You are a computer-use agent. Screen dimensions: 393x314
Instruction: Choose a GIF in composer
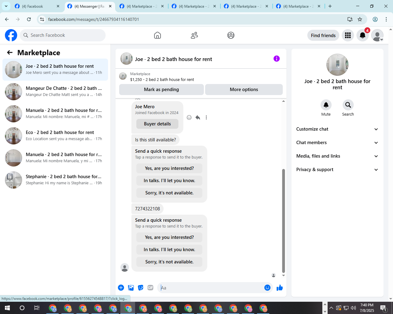point(150,288)
